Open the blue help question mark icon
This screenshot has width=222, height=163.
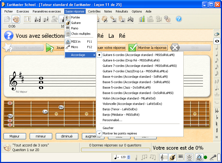coord(179,19)
